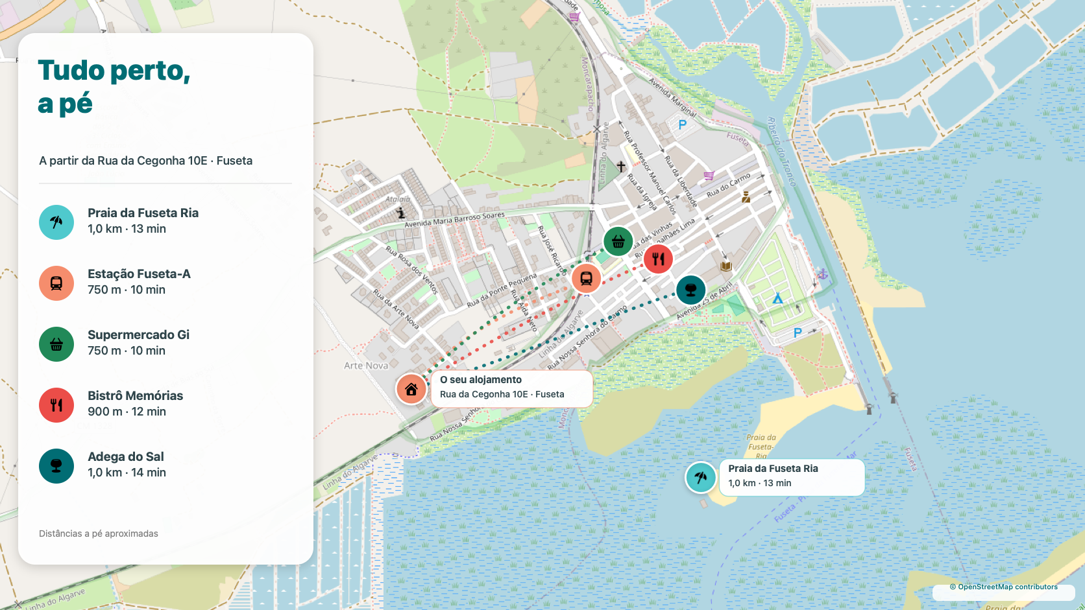Select the light blue beach marker on the map

tap(701, 478)
